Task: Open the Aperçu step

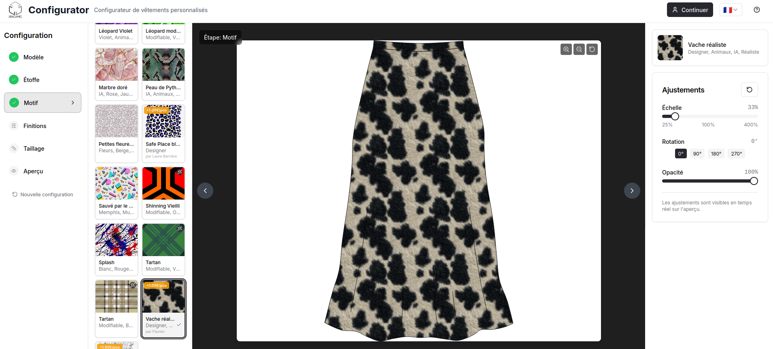Action: click(42, 171)
